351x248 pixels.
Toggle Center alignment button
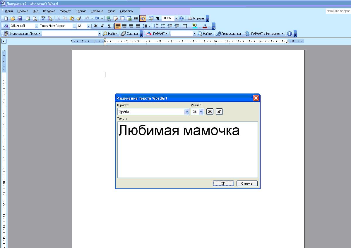(124, 26)
